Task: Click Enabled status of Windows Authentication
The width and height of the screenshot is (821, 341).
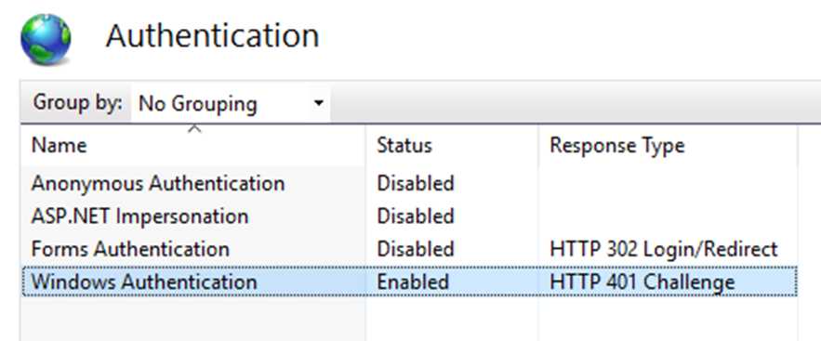Action: pyautogui.click(x=413, y=282)
